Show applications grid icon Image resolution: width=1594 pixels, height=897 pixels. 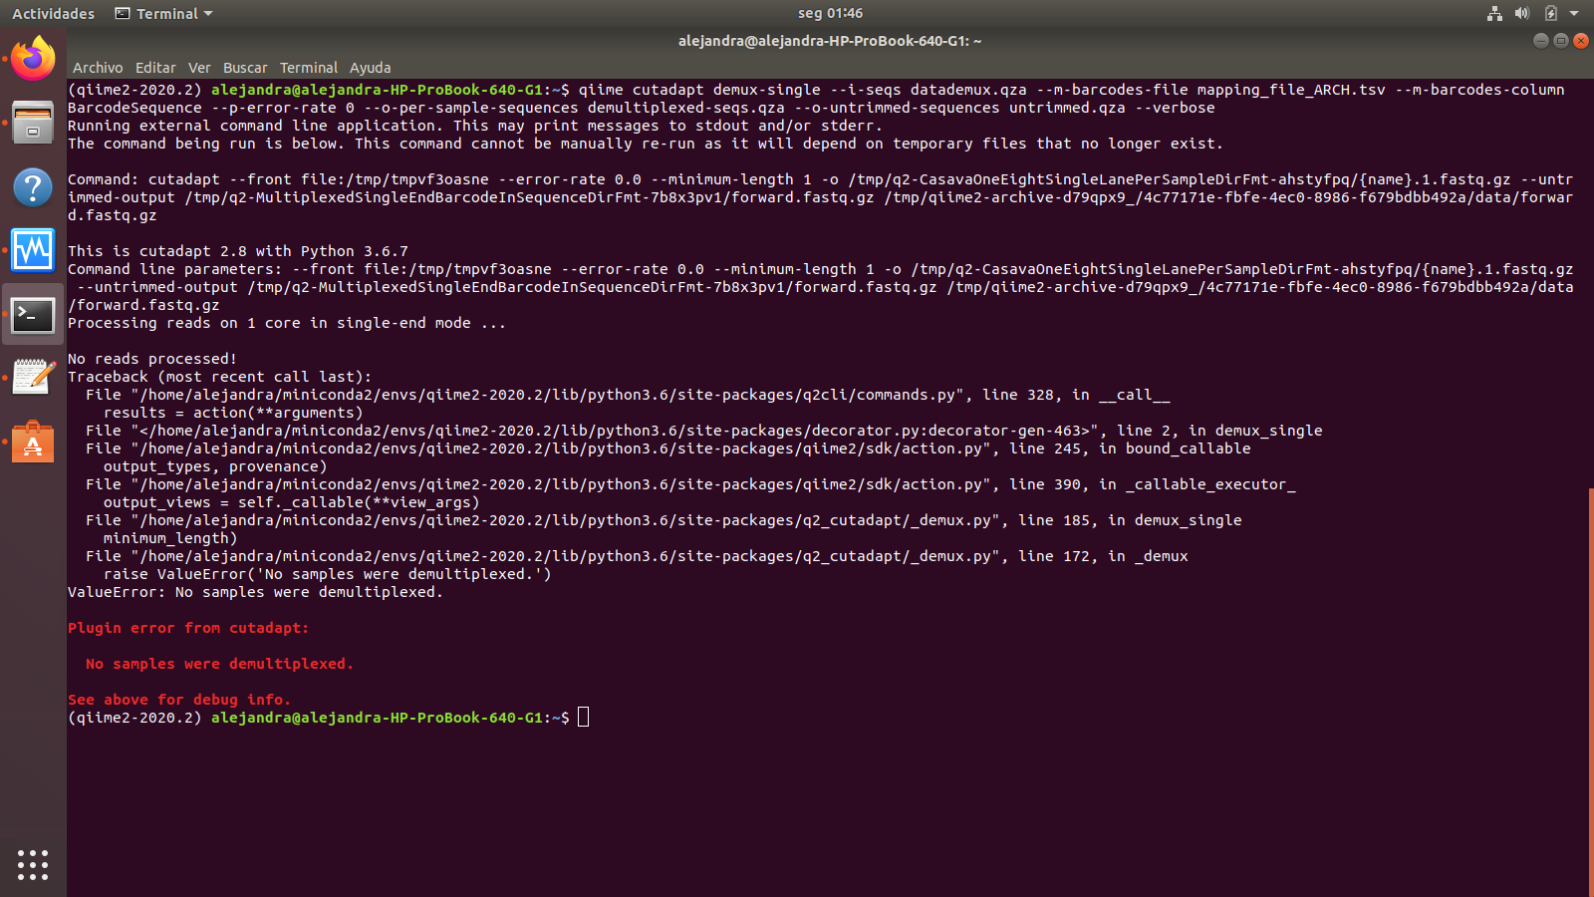click(x=33, y=864)
